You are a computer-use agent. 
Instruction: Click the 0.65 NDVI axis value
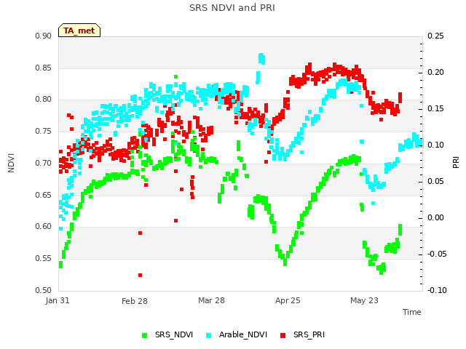coord(44,196)
